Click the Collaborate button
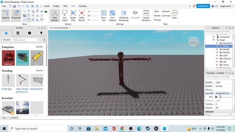The width and height of the screenshot is (235, 132). [203, 6]
